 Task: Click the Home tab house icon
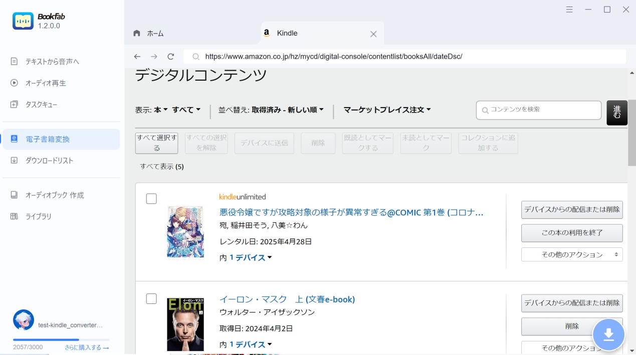pyautogui.click(x=137, y=33)
